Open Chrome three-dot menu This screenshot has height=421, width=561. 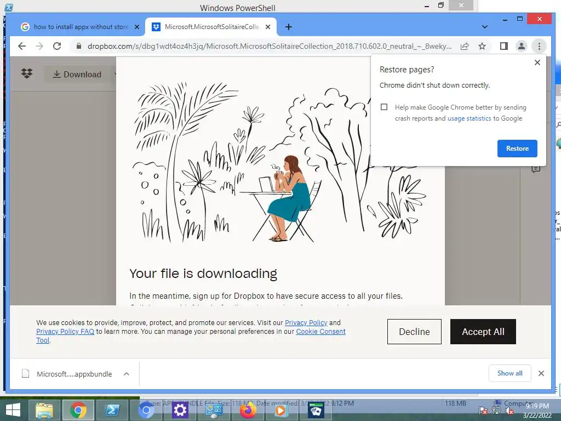tap(539, 46)
